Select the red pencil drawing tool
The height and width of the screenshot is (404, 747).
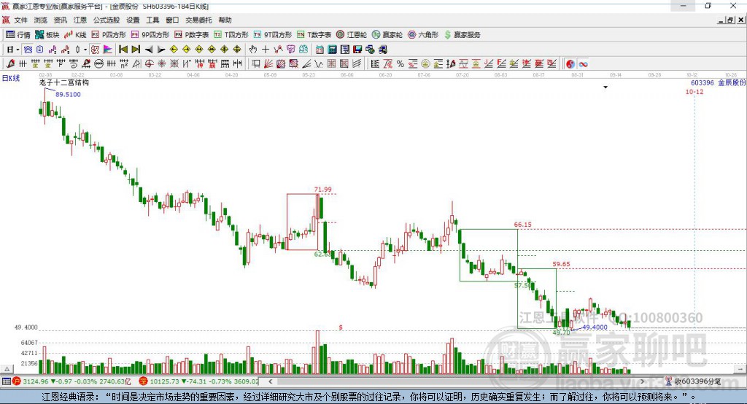point(10,64)
